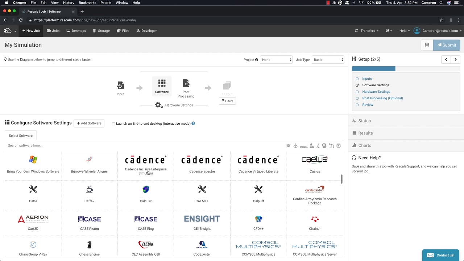Filter software by aerospace airplane icon

pos(295,146)
